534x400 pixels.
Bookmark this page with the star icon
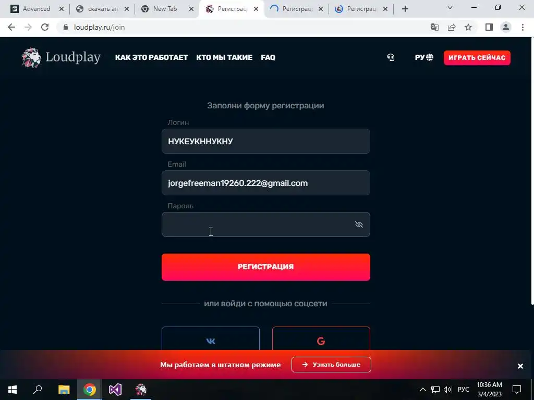pos(468,27)
